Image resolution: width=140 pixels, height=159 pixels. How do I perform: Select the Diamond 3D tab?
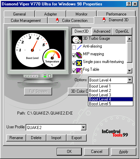click(x=115, y=20)
